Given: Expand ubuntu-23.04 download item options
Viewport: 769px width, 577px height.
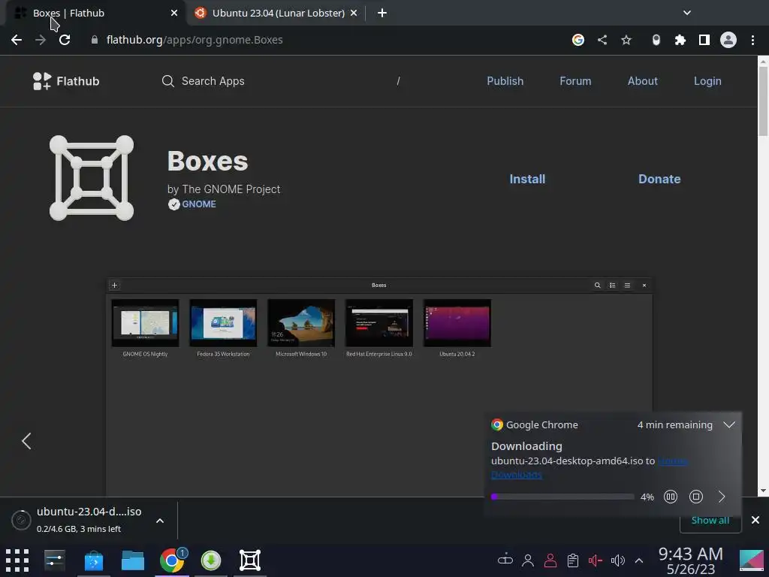Looking at the screenshot, I should pyautogui.click(x=160, y=521).
